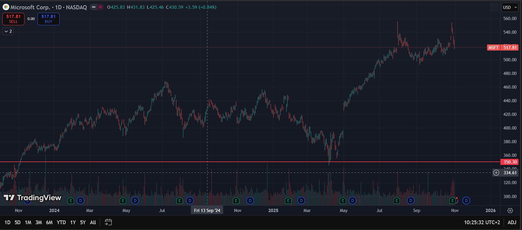This screenshot has height=230, width=522.
Task: Click the TradingView logo
Action: [x=32, y=198]
